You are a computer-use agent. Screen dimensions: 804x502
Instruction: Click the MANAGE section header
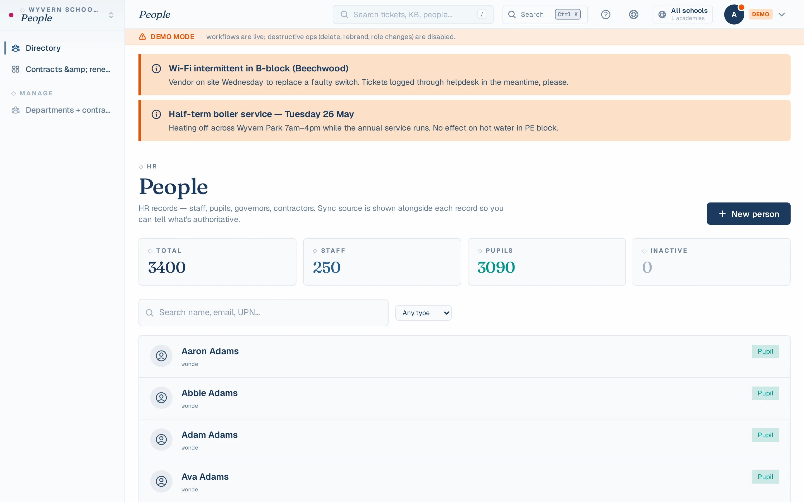click(x=36, y=93)
